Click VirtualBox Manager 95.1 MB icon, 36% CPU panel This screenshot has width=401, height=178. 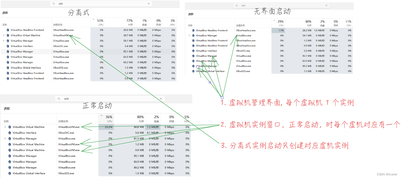click(10, 156)
